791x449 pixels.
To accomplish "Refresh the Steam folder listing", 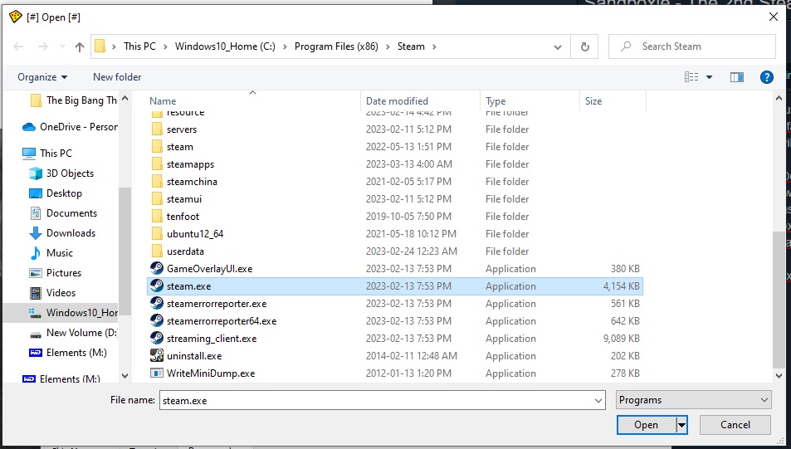I will coord(585,46).
